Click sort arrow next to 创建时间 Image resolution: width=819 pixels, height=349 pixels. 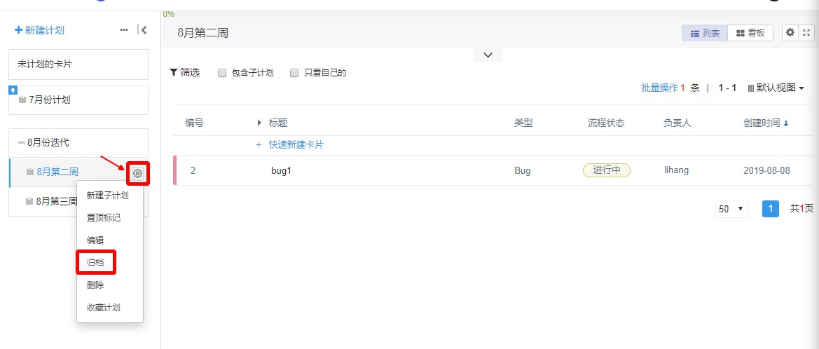pos(786,123)
